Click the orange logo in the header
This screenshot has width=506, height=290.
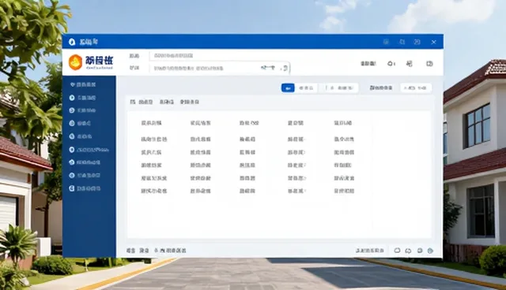point(76,62)
